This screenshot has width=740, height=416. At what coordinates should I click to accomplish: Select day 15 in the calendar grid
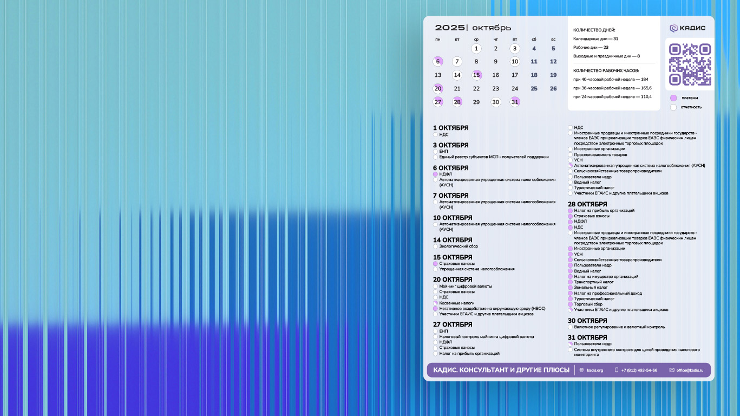coord(476,75)
